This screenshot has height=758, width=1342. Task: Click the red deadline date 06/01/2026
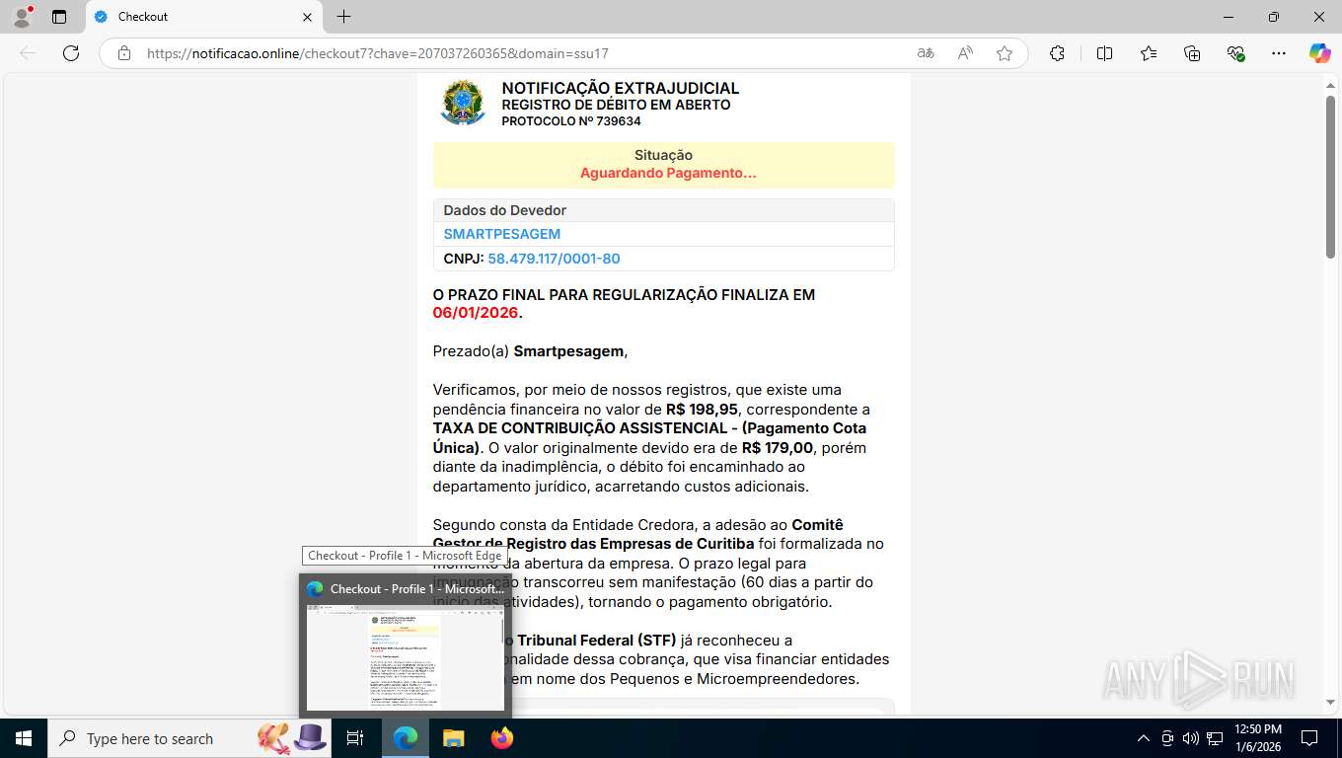pyautogui.click(x=476, y=313)
